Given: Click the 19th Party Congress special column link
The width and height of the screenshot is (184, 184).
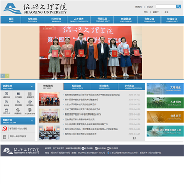Looking at the screenshot, I should tap(18, 129).
